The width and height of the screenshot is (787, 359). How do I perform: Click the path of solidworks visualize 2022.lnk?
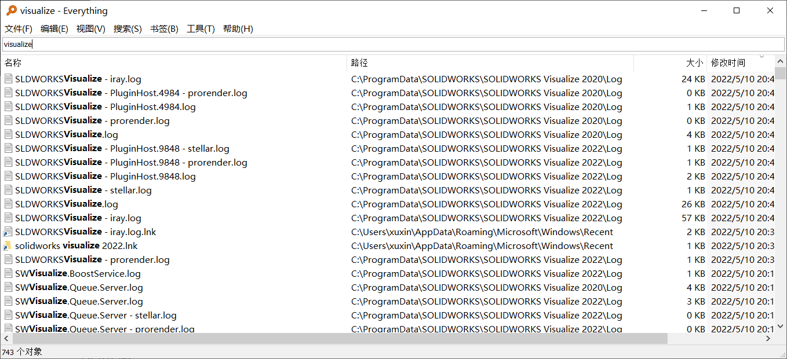coord(482,246)
